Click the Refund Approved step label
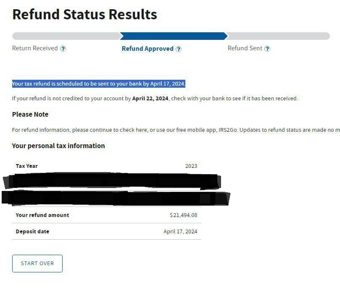 [x=148, y=49]
